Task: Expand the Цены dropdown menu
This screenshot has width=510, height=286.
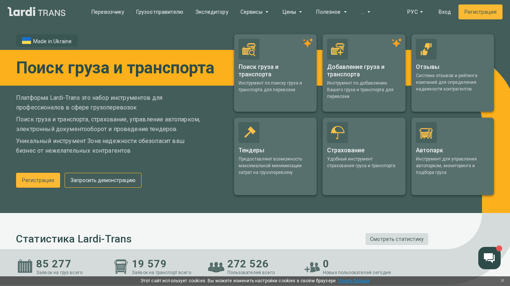Action: [292, 12]
